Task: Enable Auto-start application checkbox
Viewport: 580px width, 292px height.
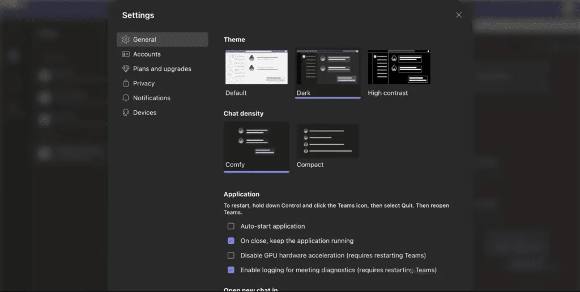Action: point(231,226)
